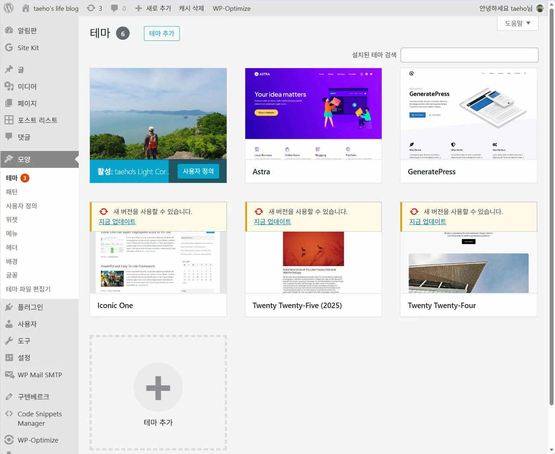The width and height of the screenshot is (555, 454).
Task: Open the active taeho's Light Core theme screenshot
Action: click(158, 114)
